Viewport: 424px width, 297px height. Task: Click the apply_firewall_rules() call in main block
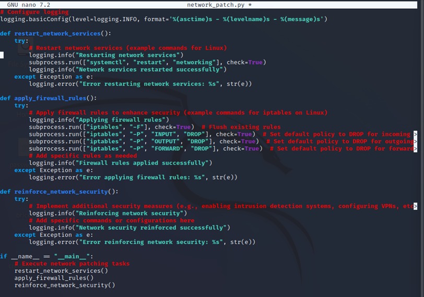coord(54,278)
